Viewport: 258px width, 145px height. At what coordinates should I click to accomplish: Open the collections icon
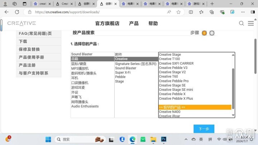212,12
